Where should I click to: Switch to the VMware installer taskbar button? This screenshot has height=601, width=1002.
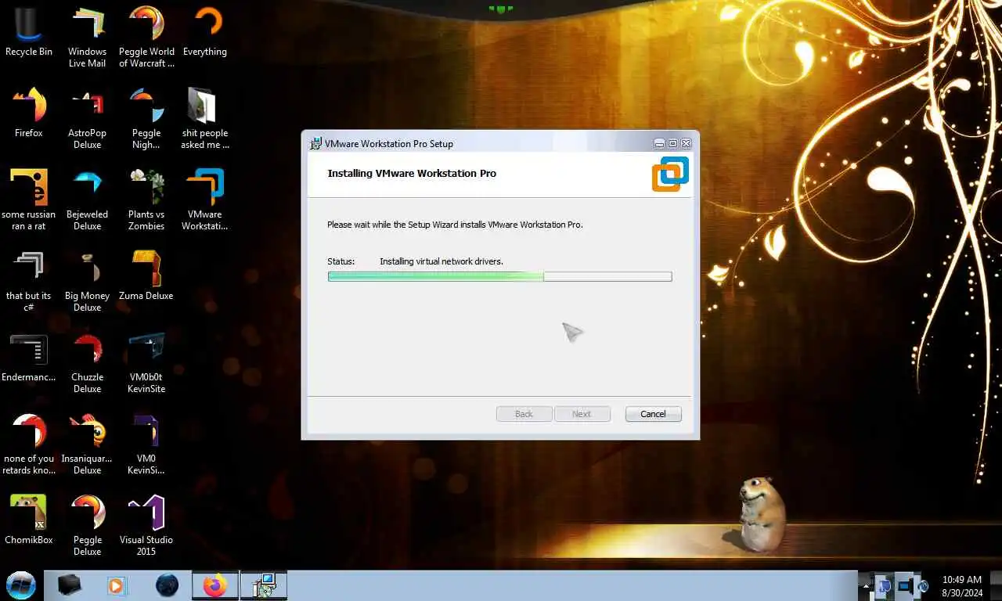tap(265, 585)
